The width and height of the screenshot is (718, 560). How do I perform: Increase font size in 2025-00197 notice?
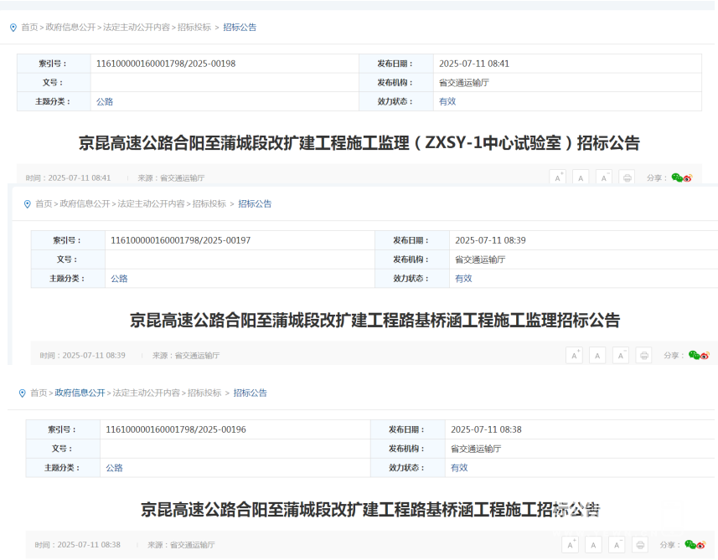574,355
